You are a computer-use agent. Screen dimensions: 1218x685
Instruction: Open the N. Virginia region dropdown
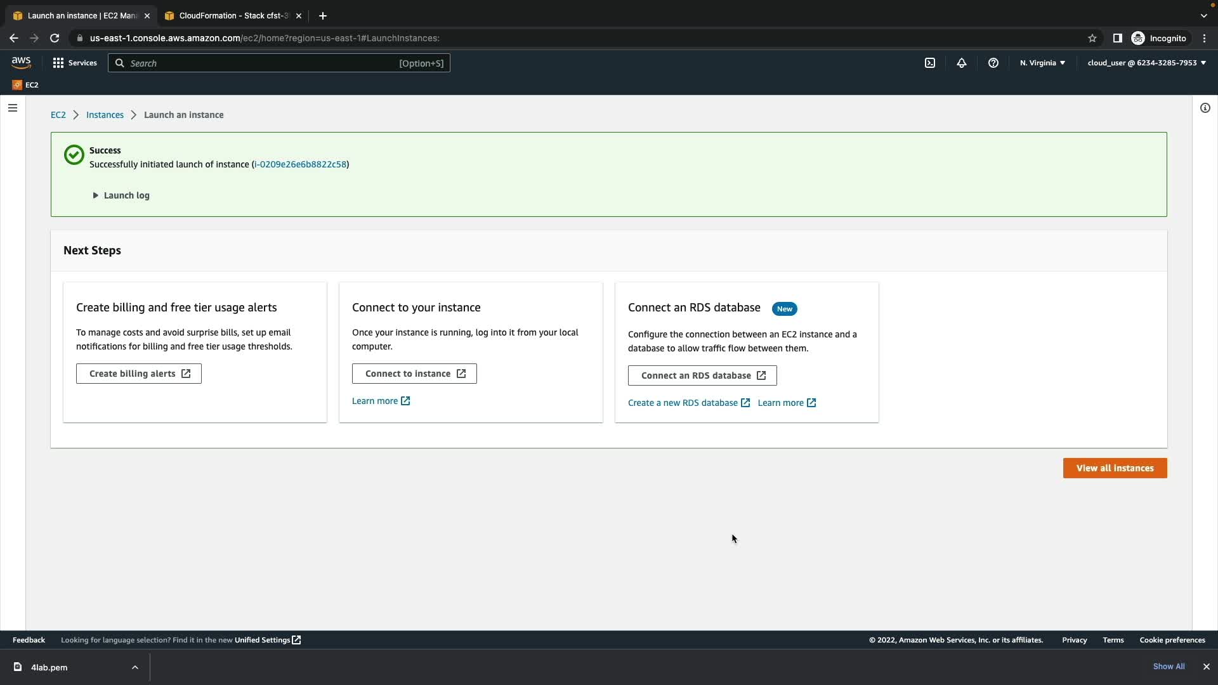pyautogui.click(x=1042, y=63)
